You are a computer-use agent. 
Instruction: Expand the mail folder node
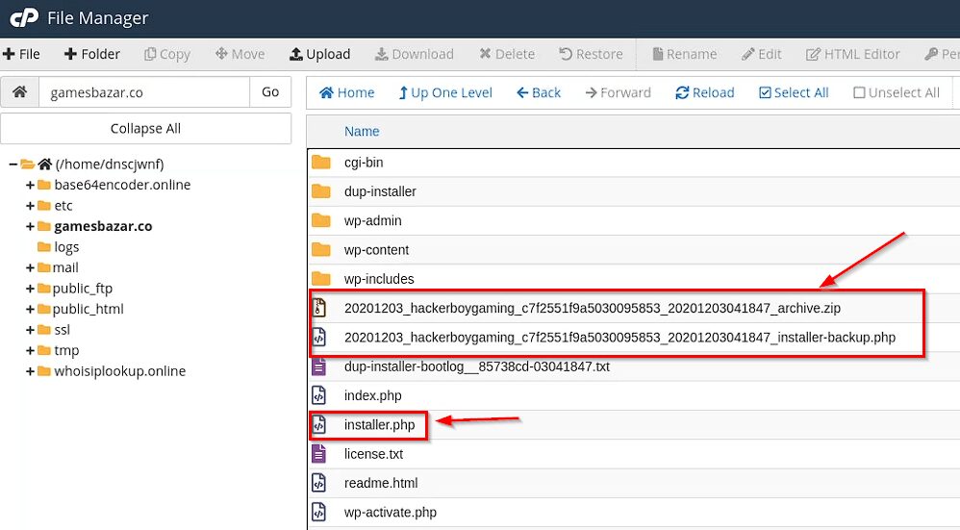[30, 267]
